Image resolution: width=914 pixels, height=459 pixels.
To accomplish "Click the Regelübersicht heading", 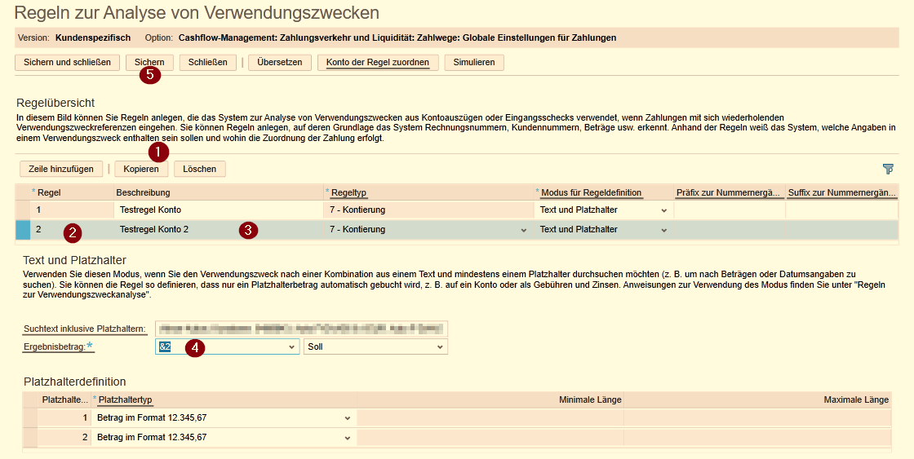I will click(x=55, y=103).
